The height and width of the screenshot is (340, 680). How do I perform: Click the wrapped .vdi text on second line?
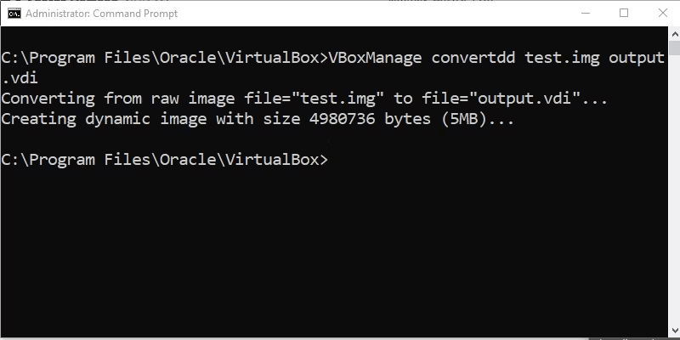pos(20,78)
